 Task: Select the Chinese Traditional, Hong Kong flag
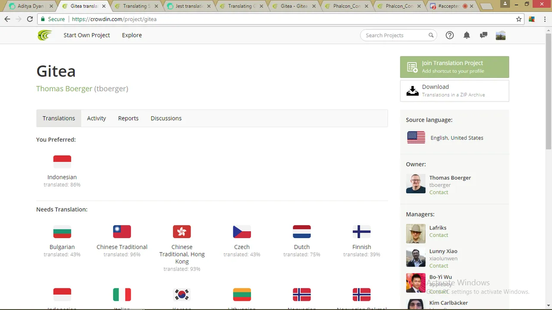(x=182, y=232)
